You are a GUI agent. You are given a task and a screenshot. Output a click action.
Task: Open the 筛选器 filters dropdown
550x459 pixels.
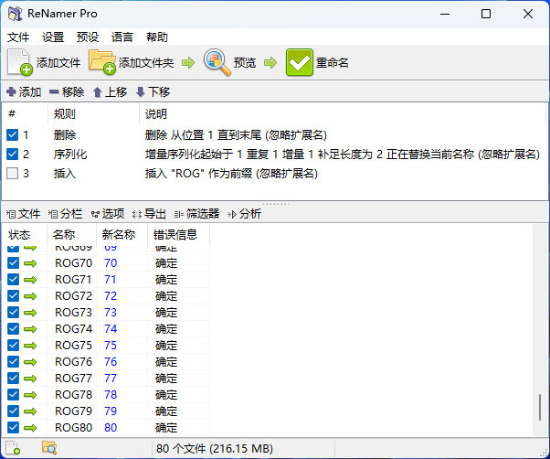click(x=196, y=213)
